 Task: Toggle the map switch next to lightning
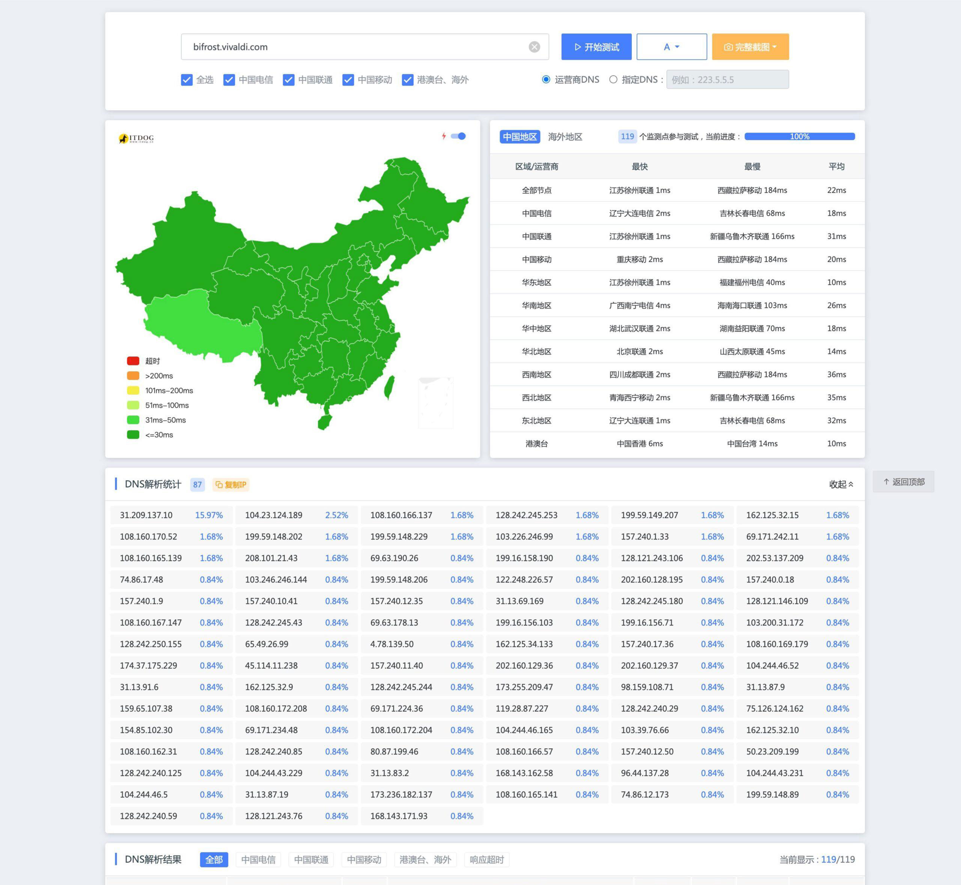click(458, 136)
